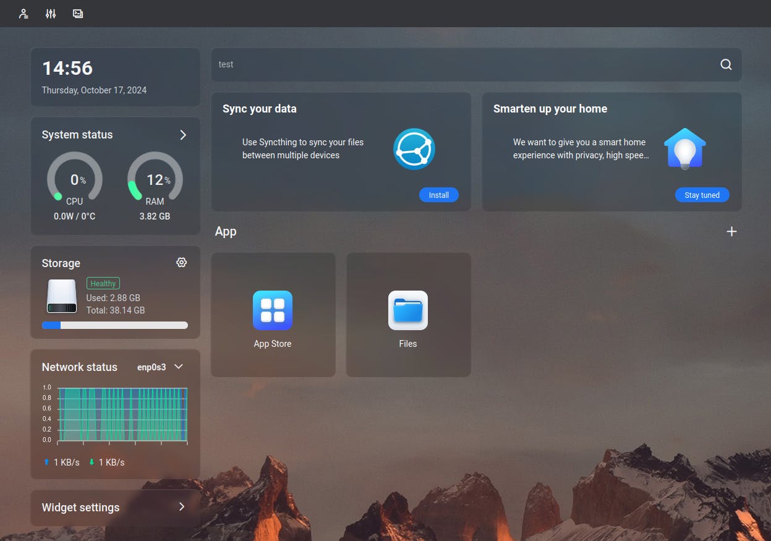Open the settings sliders icon in top bar
771x541 pixels.
tap(51, 14)
